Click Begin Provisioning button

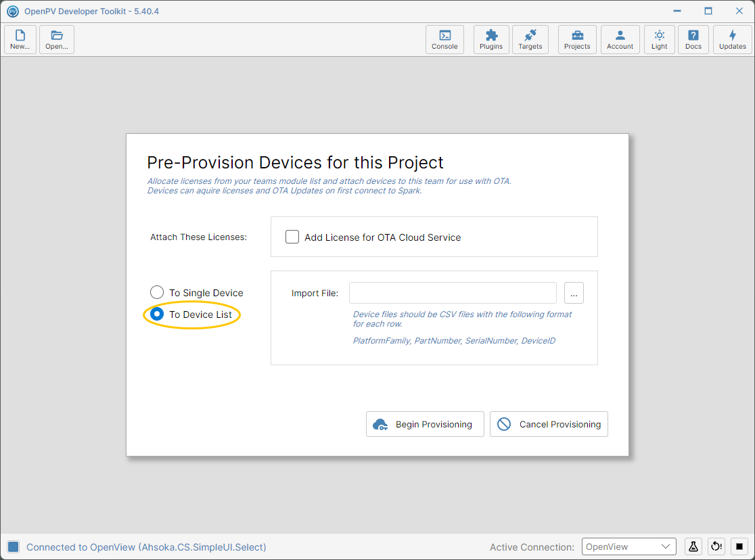tap(425, 424)
